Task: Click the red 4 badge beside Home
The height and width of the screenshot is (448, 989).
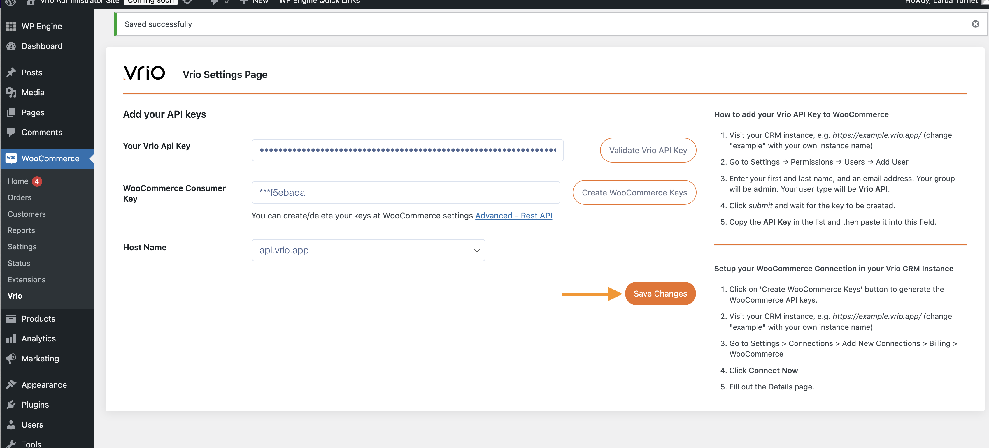Action: point(37,181)
